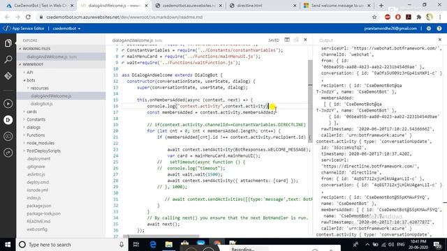
Task: Expand the node_modules folder
Action: [41, 143]
